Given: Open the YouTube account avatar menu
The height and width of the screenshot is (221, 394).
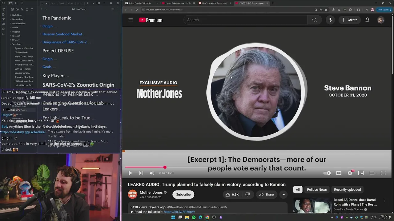Looking at the screenshot, I should (381, 20).
